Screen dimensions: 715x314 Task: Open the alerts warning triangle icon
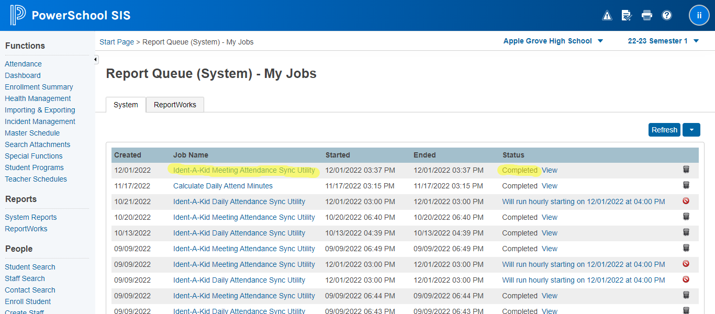pos(607,15)
